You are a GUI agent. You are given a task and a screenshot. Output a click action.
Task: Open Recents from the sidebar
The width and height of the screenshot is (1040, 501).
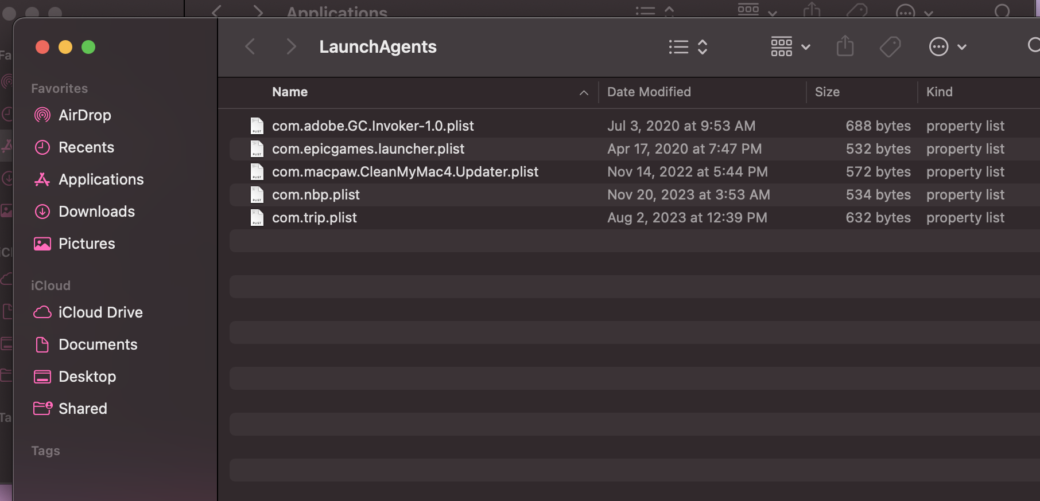click(86, 147)
